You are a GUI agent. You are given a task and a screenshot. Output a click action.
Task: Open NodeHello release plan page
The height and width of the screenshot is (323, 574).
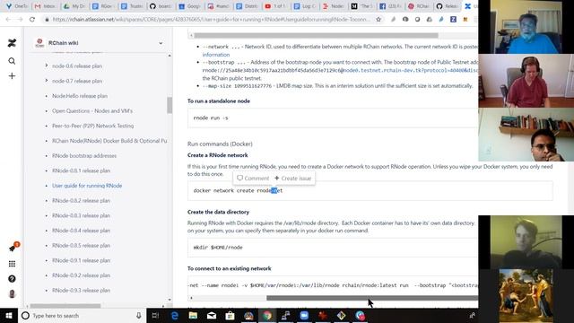[x=80, y=96]
